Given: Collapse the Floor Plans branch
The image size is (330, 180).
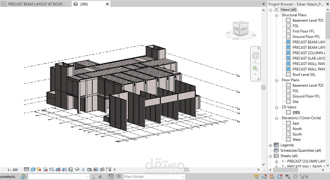Looking at the screenshot, I should 276,80.
